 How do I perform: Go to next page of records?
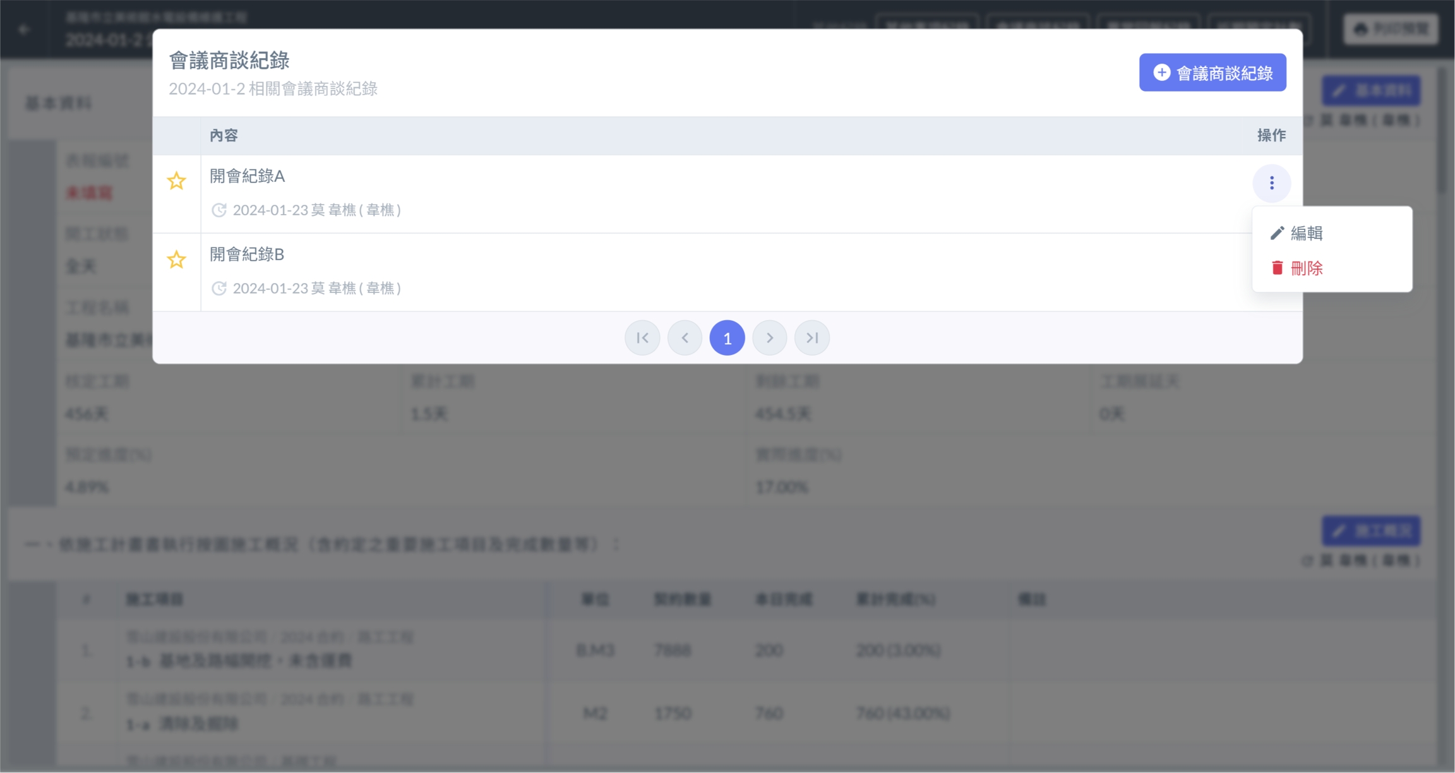pyautogui.click(x=769, y=338)
